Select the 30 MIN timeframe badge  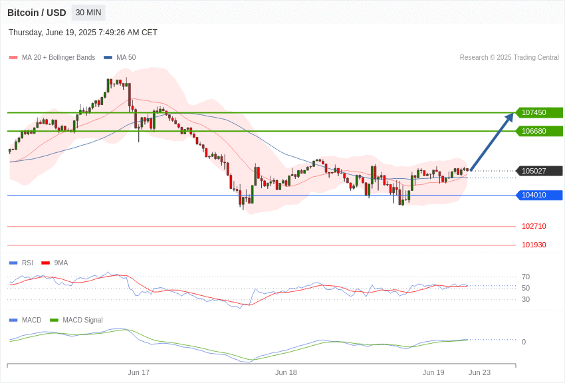[x=88, y=13]
